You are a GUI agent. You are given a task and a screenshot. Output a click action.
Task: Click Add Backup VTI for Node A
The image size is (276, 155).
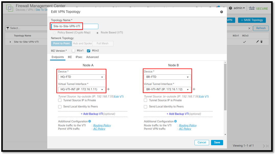92,114
